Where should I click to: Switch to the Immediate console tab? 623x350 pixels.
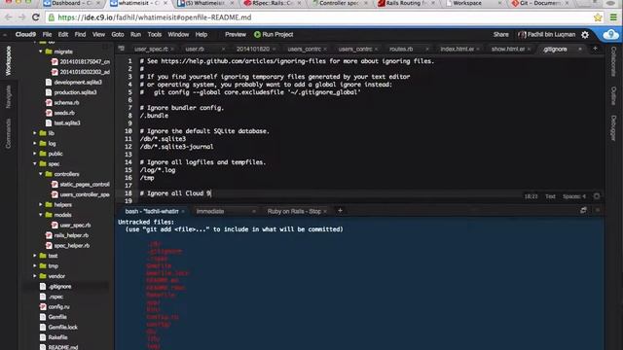click(210, 211)
